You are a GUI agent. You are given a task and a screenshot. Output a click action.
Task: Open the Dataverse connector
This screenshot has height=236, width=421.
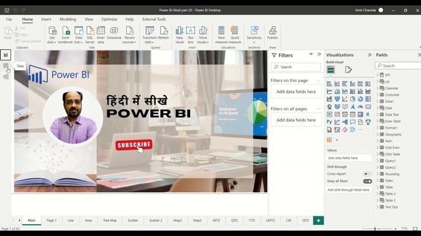click(x=114, y=33)
